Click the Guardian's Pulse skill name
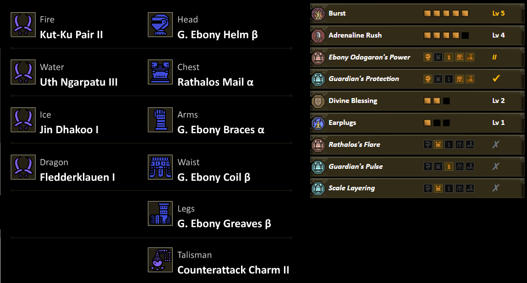Viewport: 527px width, 283px height. tap(356, 166)
